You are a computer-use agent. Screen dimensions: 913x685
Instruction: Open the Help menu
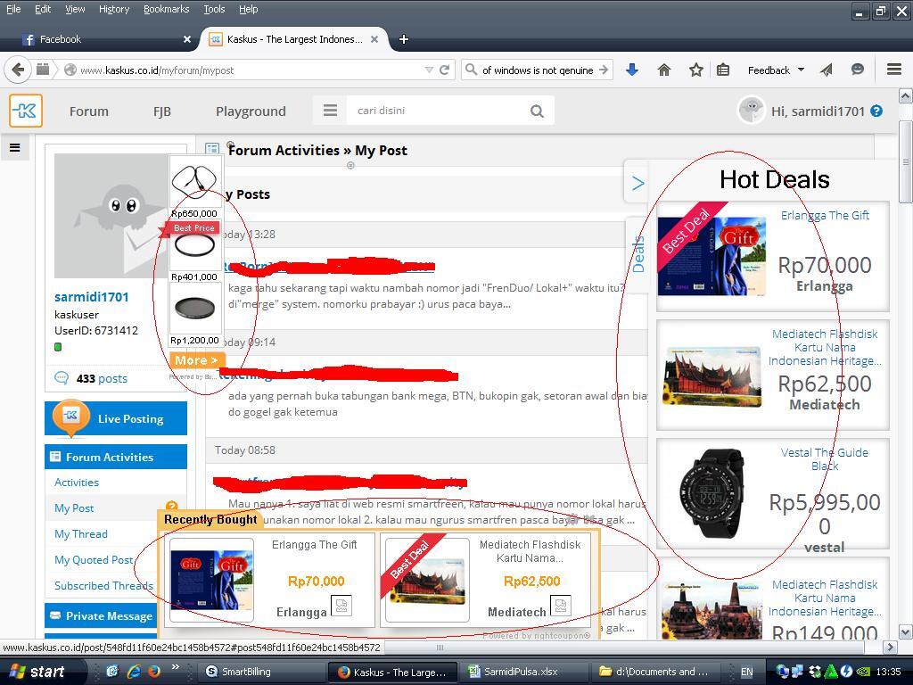(x=248, y=9)
